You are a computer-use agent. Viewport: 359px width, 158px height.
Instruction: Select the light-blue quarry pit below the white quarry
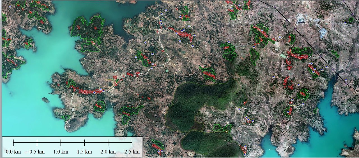323,33
